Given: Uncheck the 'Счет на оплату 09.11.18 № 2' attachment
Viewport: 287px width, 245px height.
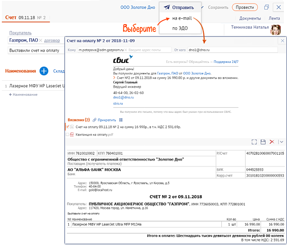Looking at the screenshot, I should 67,127.
